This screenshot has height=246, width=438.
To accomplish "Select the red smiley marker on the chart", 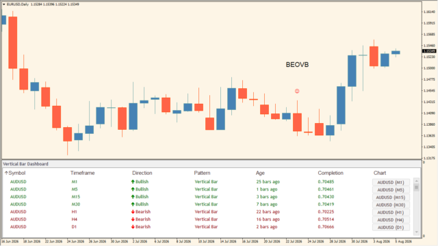I will tap(297, 91).
